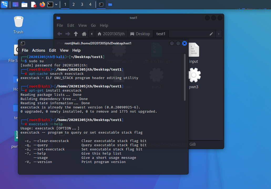This screenshot has width=271, height=189.
Task: Select 20201305jth path bar button
Action: (111, 34)
